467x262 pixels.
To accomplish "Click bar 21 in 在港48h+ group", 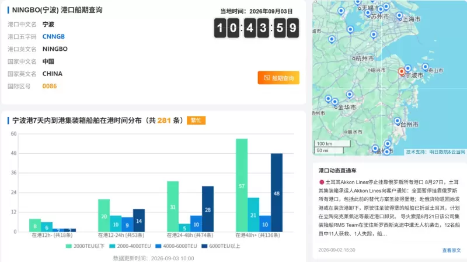I will click(253, 215).
